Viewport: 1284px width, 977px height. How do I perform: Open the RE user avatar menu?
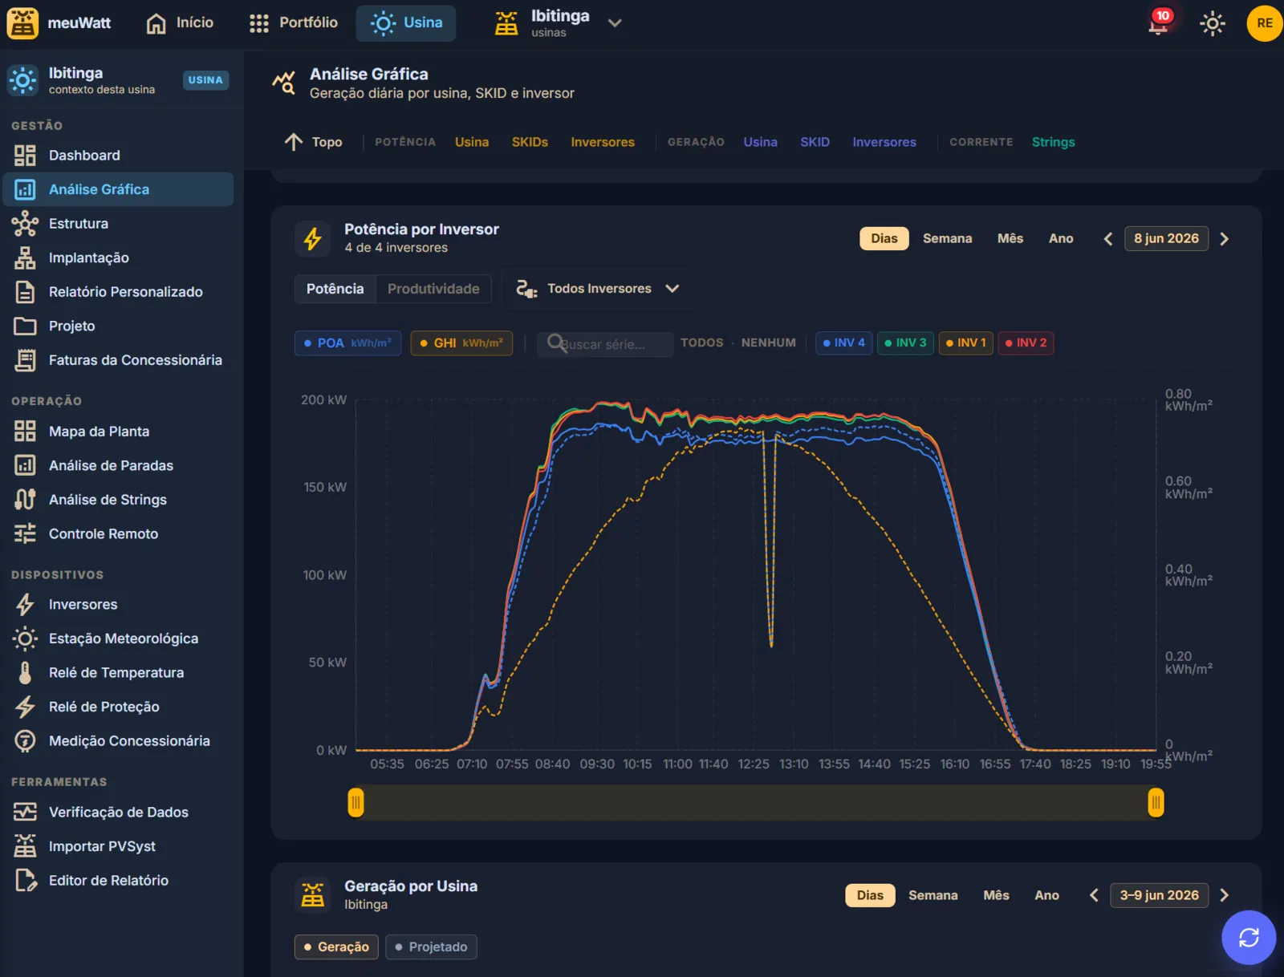tap(1264, 23)
